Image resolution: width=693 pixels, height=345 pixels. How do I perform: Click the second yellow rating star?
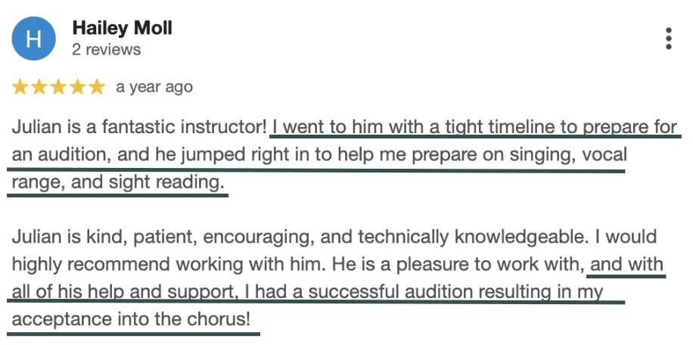click(39, 87)
